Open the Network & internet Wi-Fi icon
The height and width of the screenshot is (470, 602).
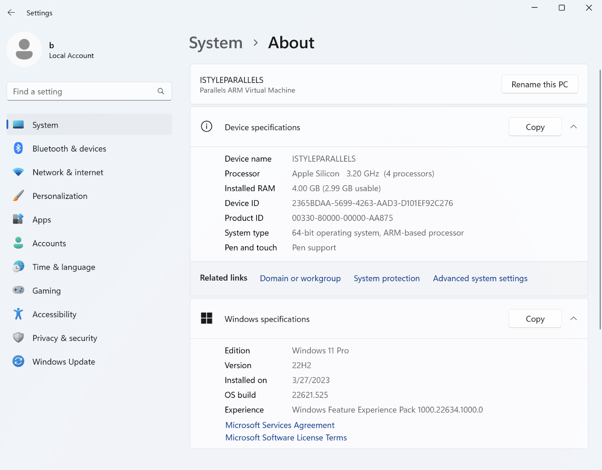(18, 172)
